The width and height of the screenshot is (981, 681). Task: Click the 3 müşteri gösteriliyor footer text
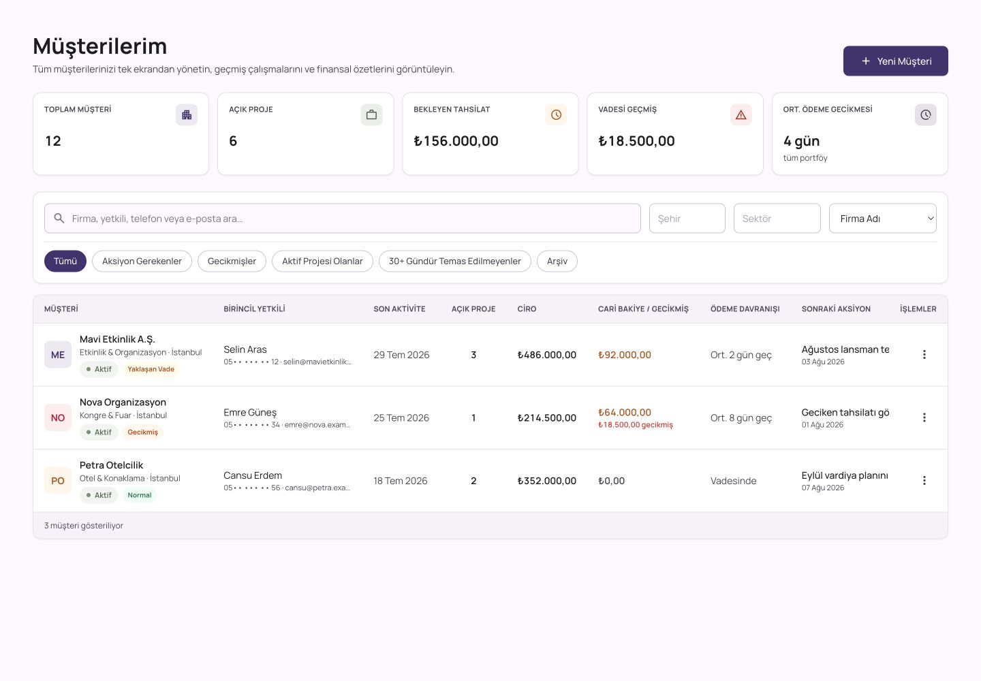click(84, 526)
